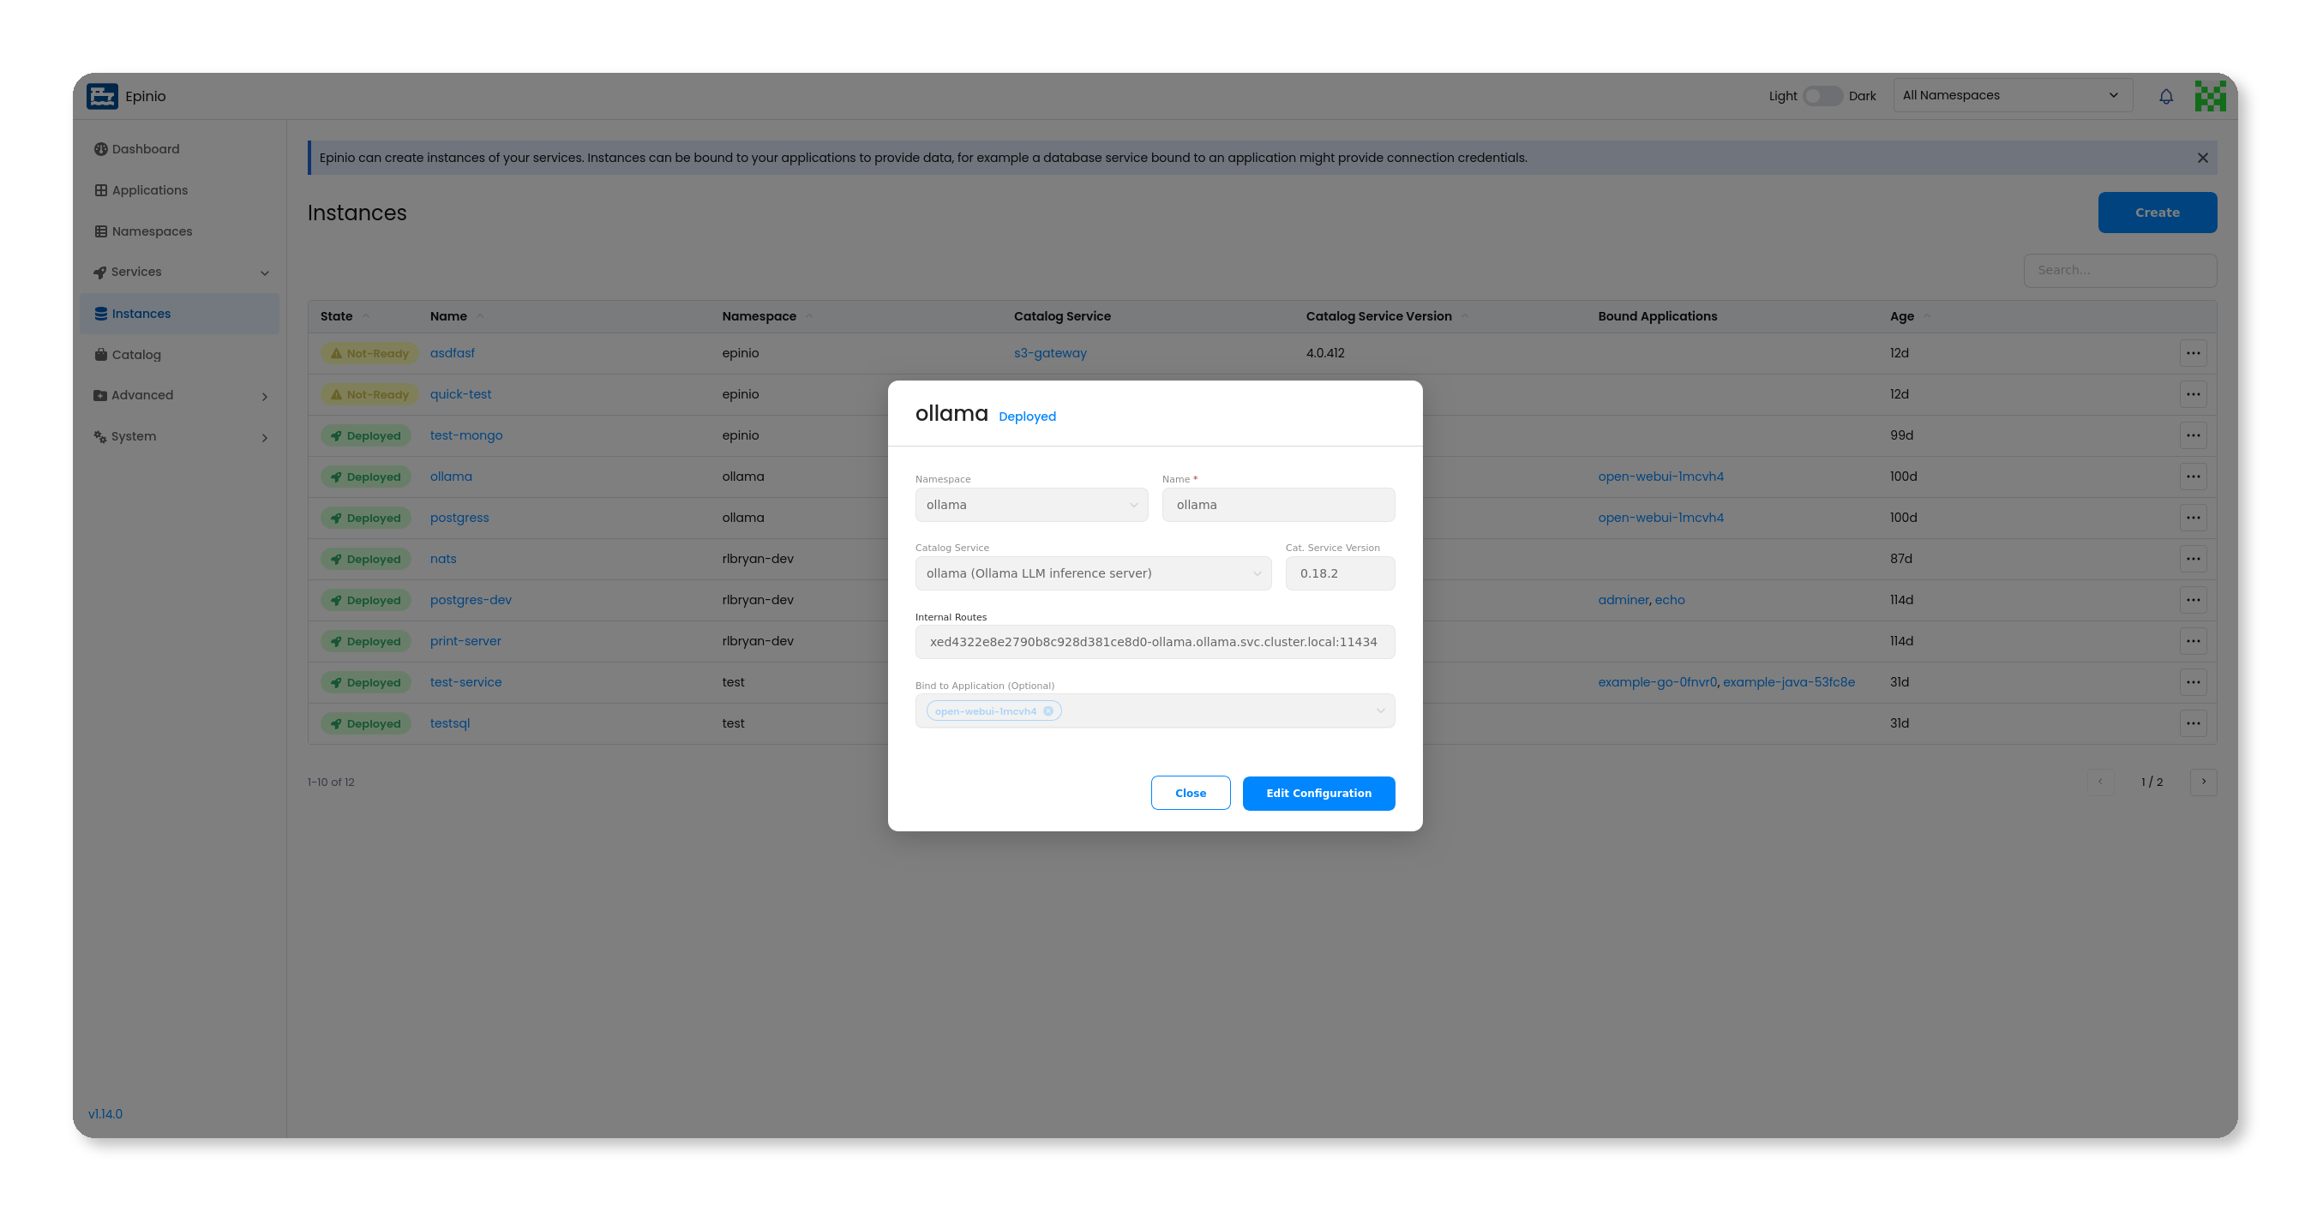
Task: Open actions menu for quick-test row
Action: tap(2193, 395)
